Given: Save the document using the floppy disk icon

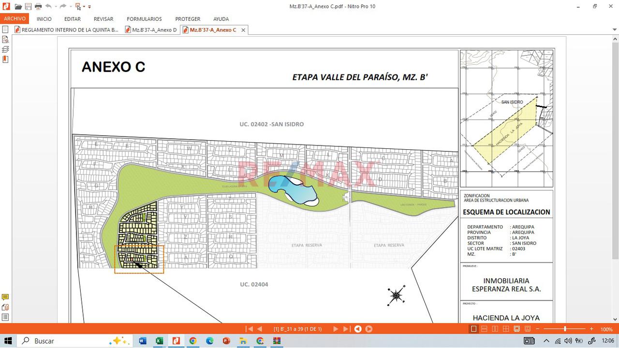Looking at the screenshot, I should 28,6.
